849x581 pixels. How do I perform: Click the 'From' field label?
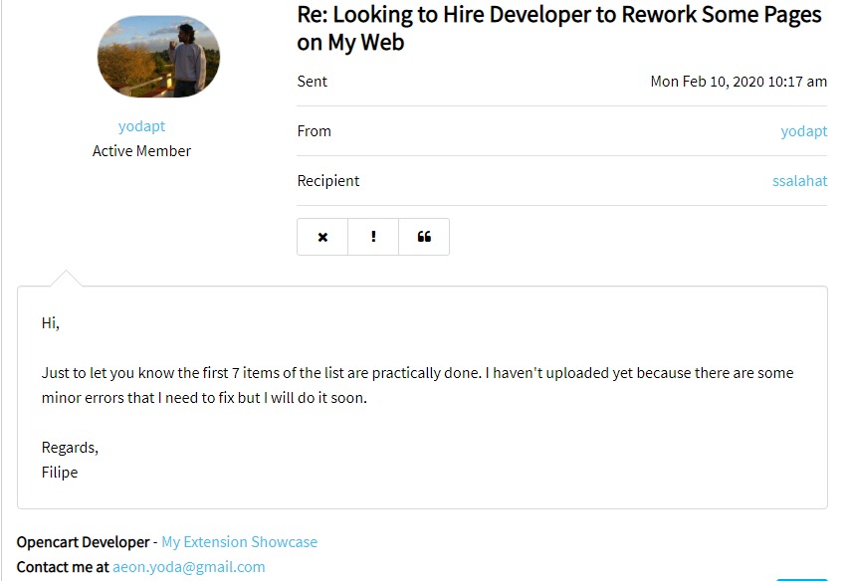(x=315, y=131)
